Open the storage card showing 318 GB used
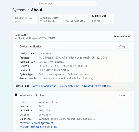Screen dimensions: 139x132 click(25, 19)
